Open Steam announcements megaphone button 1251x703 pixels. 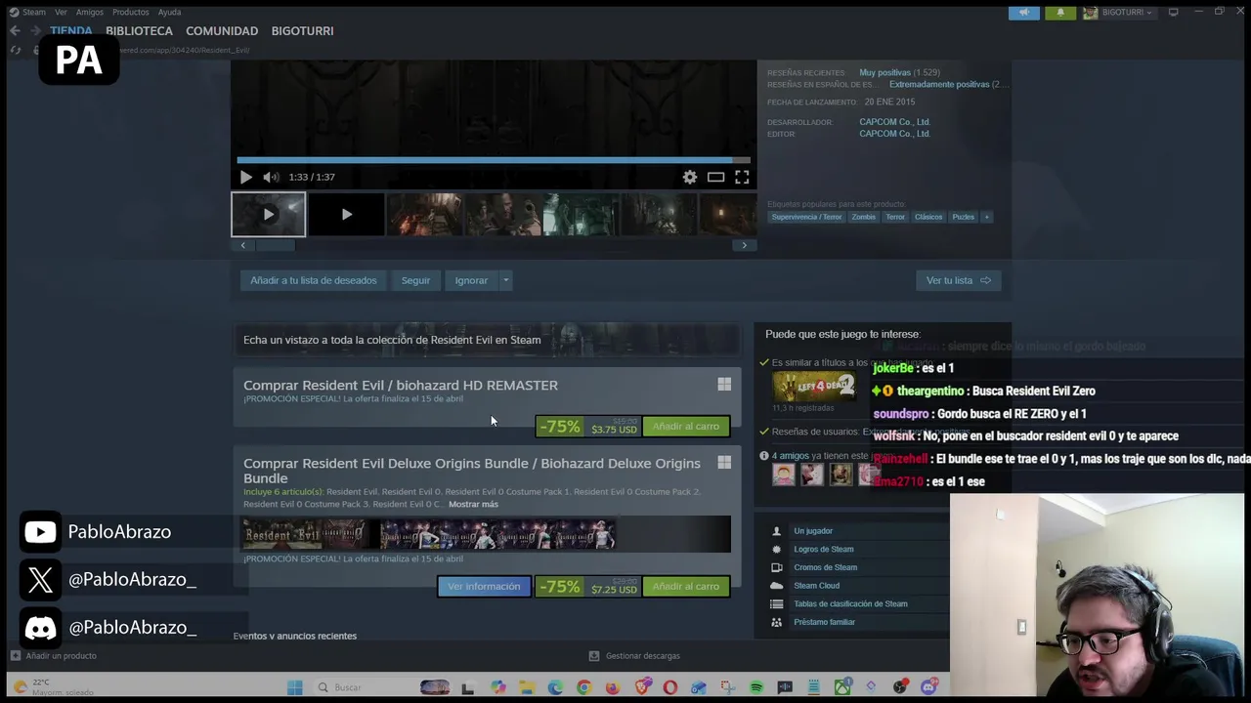click(1024, 13)
